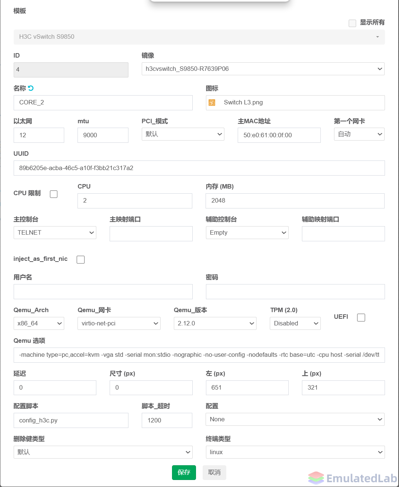Click the 上 (px) field showing 321
This screenshot has height=487, width=399.
[343, 388]
